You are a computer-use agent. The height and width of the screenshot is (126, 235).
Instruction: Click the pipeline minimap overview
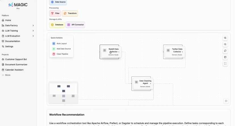(63, 93)
